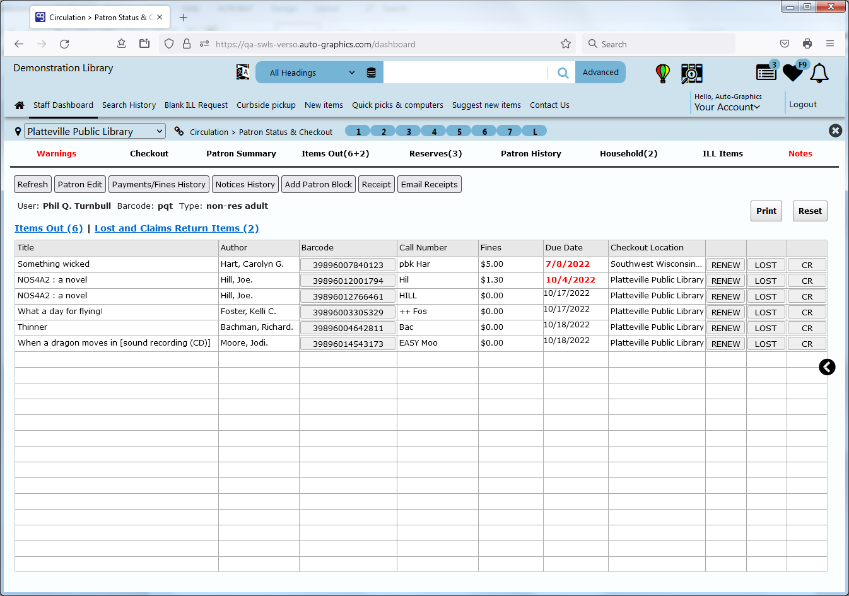Click inside the catalog search input field
The image size is (849, 596).
[465, 73]
